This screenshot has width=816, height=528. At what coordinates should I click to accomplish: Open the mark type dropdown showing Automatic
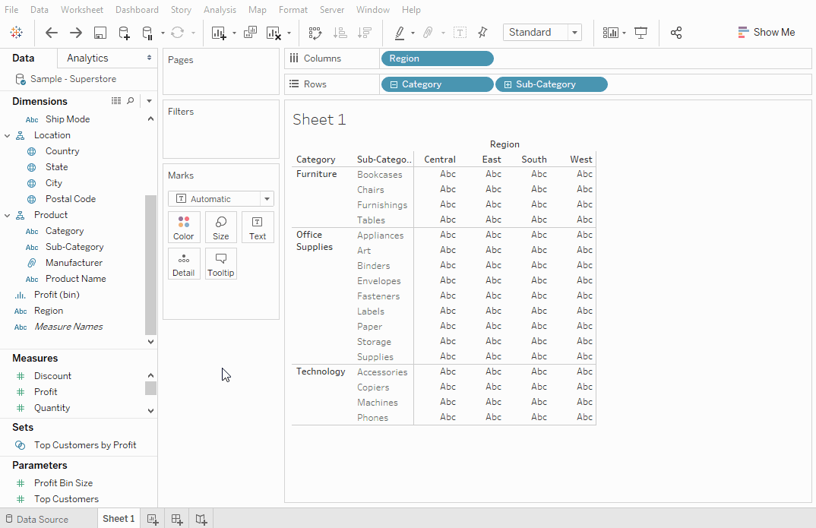click(220, 198)
